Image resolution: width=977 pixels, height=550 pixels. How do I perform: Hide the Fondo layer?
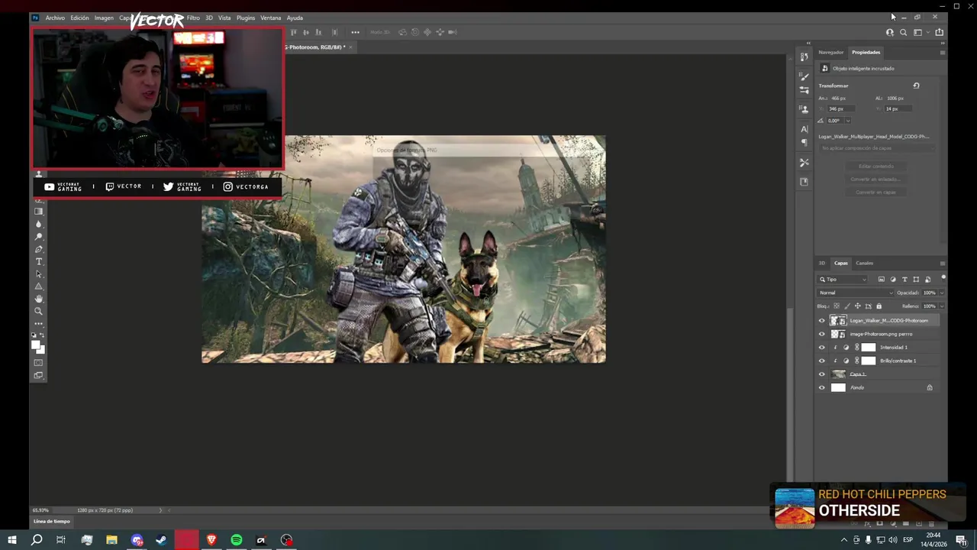[822, 387]
